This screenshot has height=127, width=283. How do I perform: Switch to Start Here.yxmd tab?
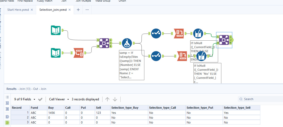tap(18, 10)
